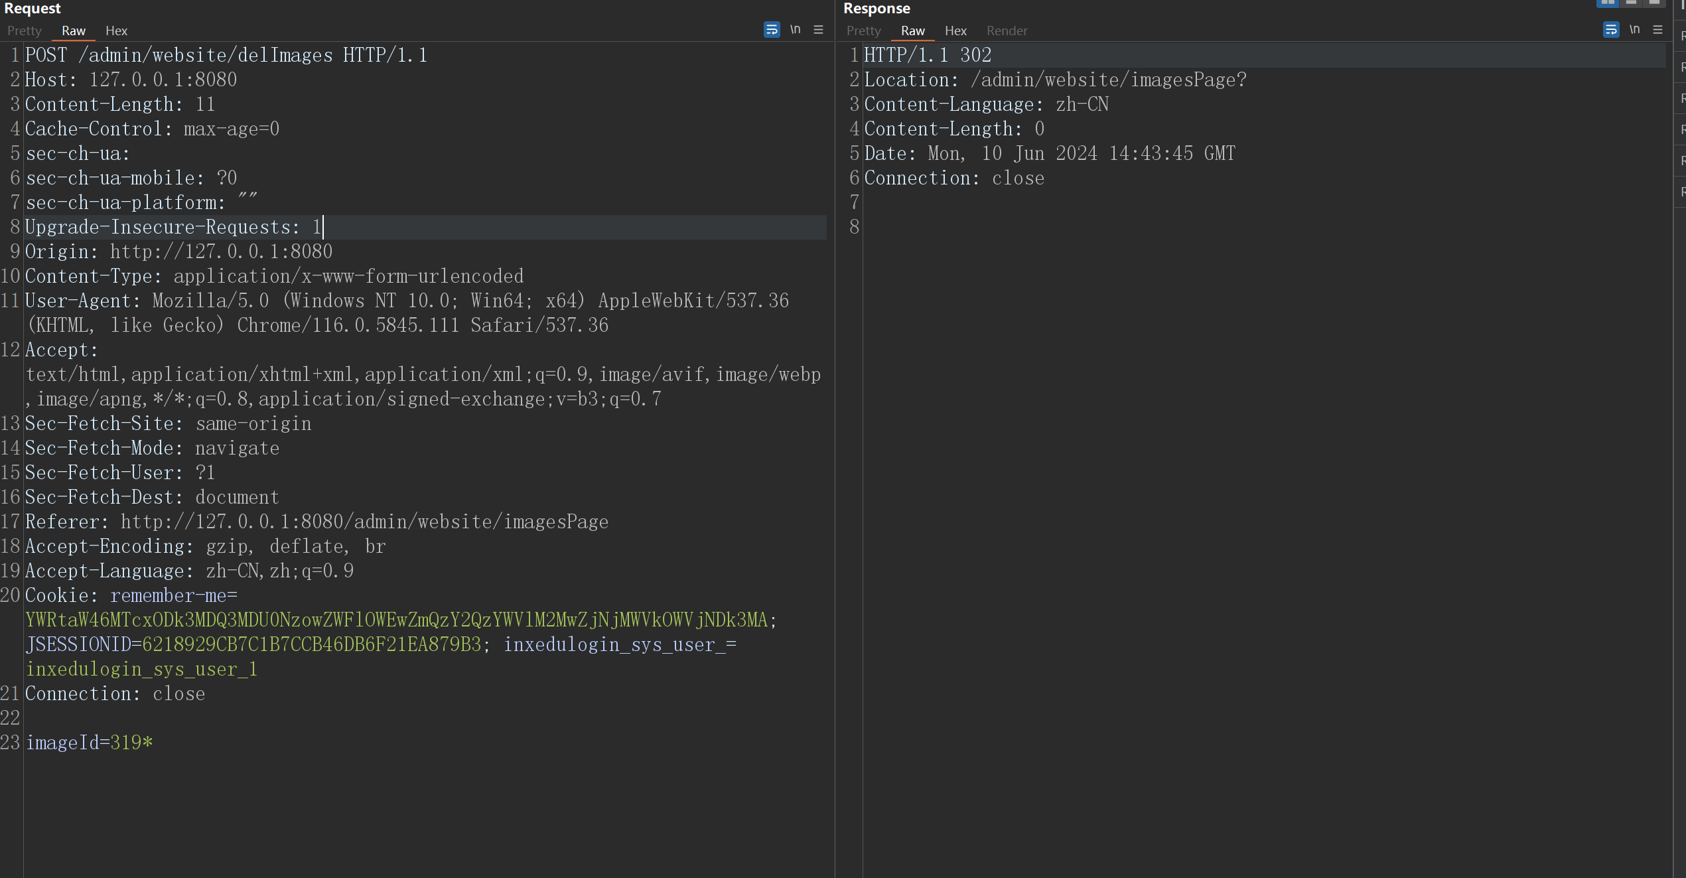Screen dimensions: 1686x878
Task: Click the response 'Connection: close' header
Action: 955,178
